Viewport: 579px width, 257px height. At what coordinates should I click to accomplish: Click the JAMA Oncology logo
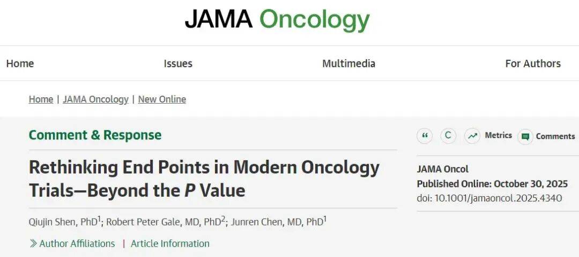[277, 20]
